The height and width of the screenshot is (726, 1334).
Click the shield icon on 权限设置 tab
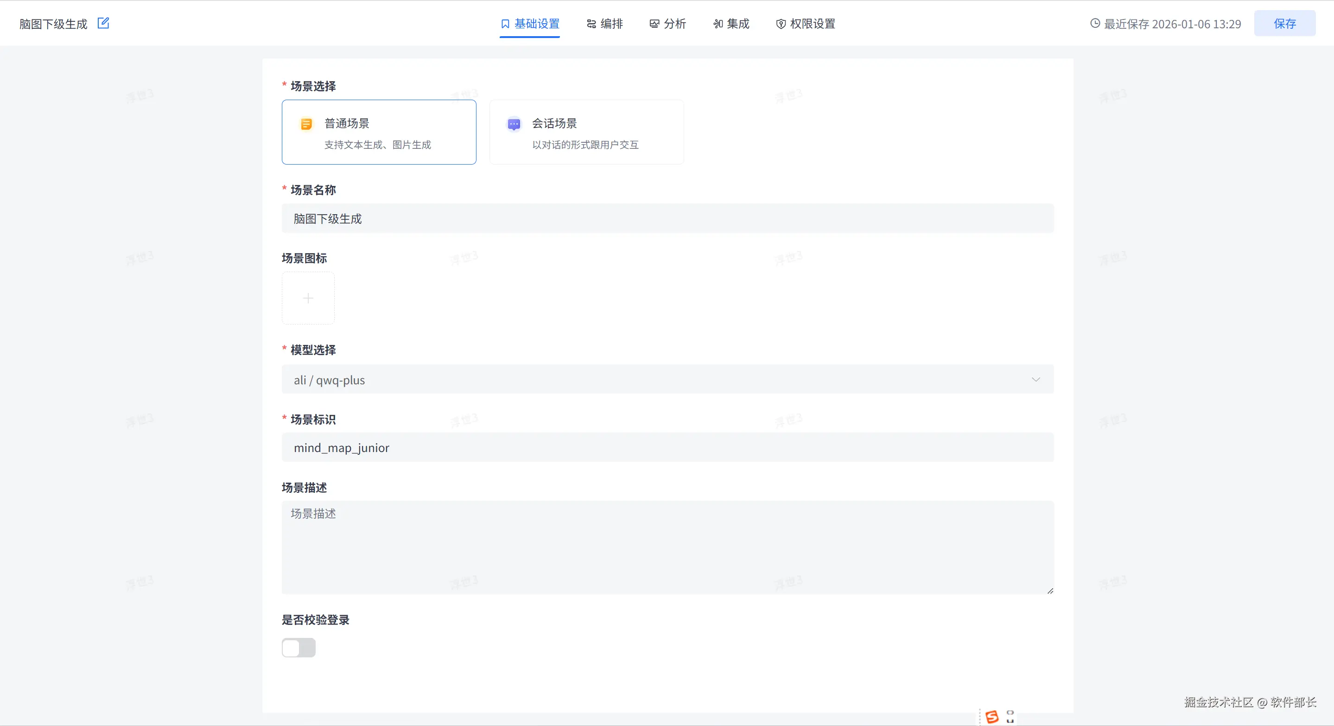(781, 24)
